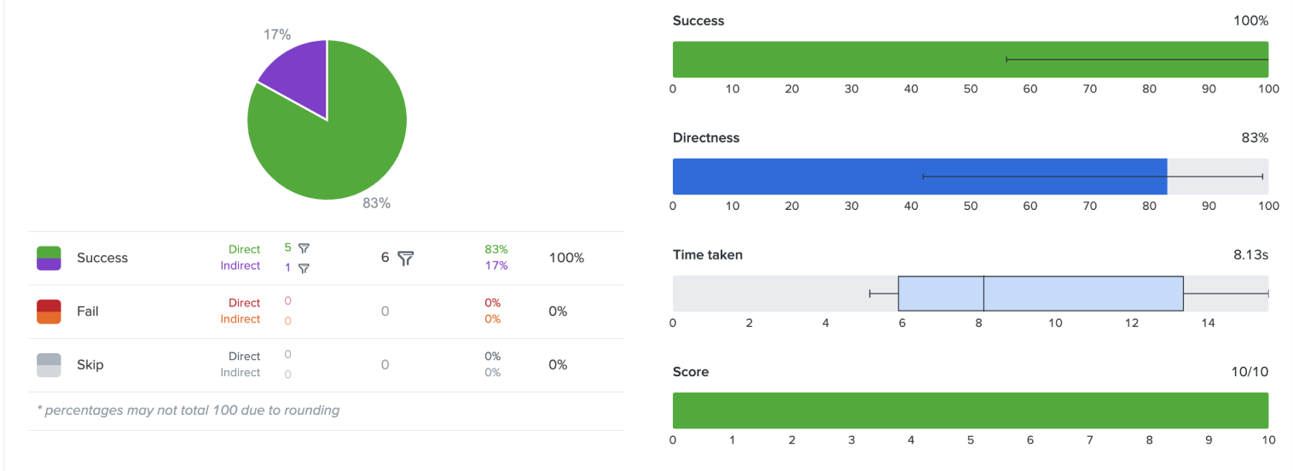The height and width of the screenshot is (471, 1293).
Task: Click the green Score bar
Action: [x=970, y=410]
